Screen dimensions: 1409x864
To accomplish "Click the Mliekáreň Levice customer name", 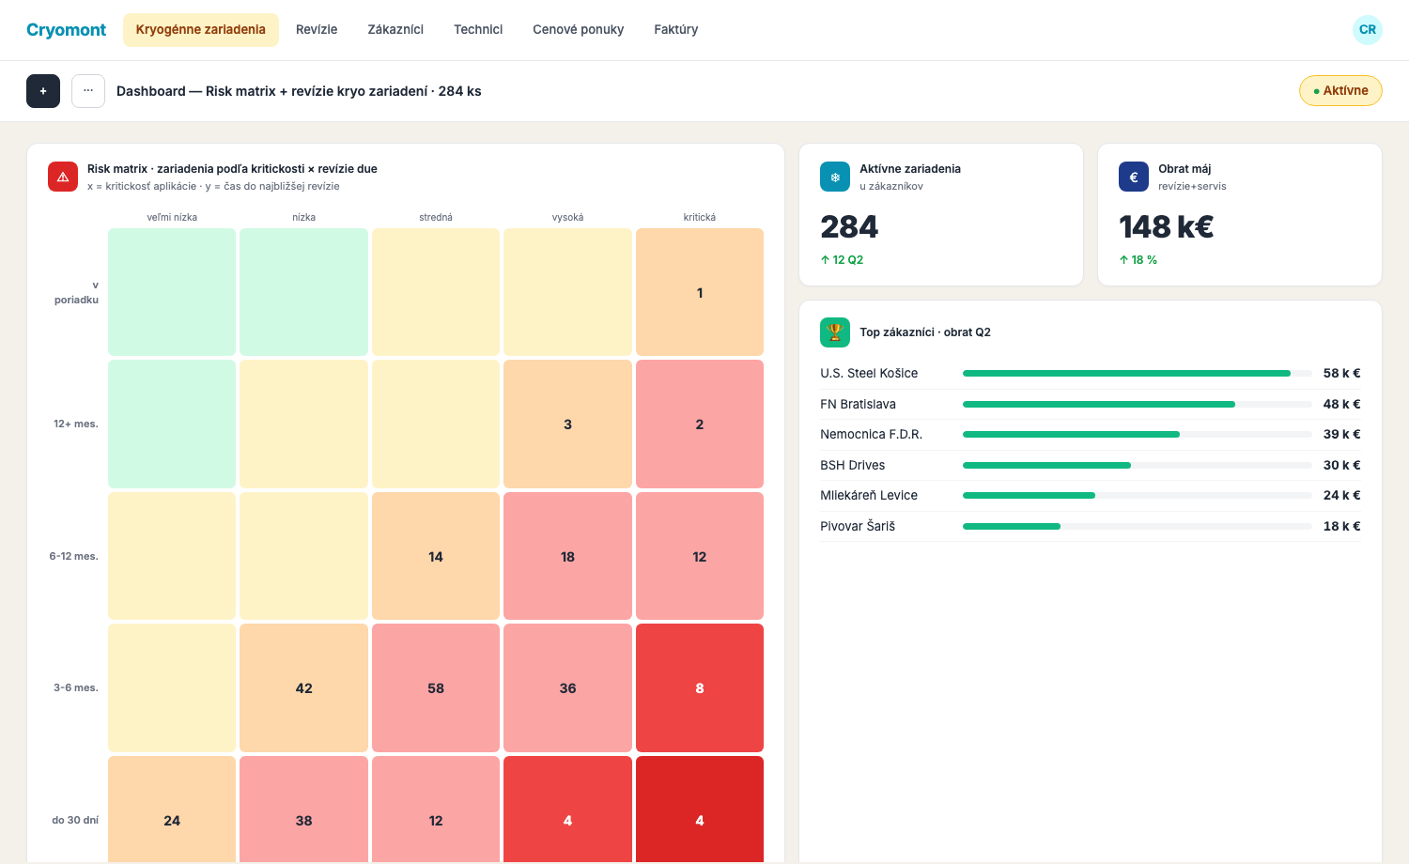I will pos(869,495).
